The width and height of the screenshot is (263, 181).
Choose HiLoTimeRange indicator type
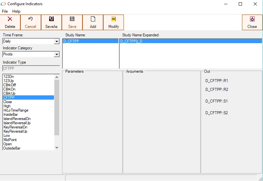(16, 110)
